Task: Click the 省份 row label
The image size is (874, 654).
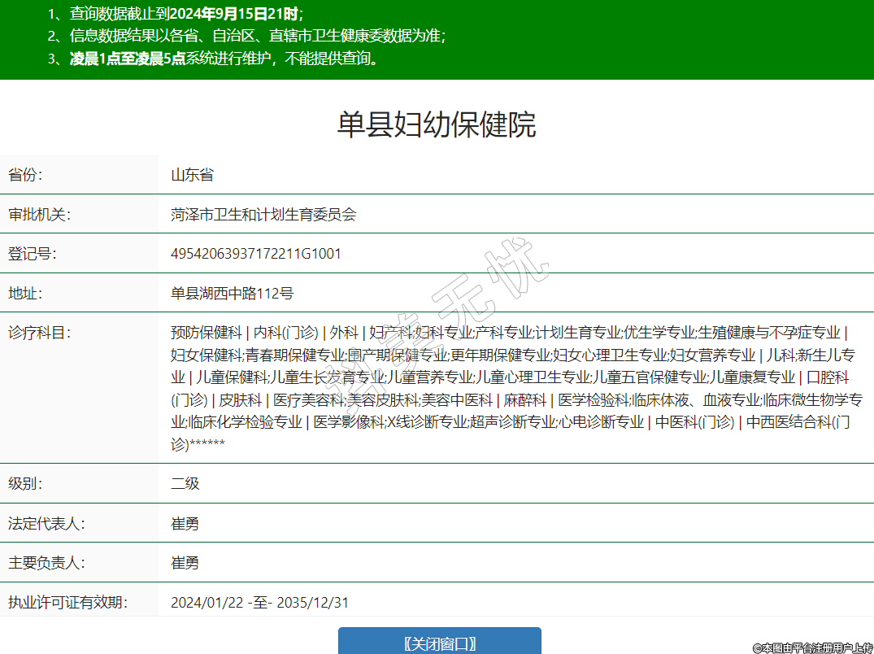Action: click(x=25, y=175)
